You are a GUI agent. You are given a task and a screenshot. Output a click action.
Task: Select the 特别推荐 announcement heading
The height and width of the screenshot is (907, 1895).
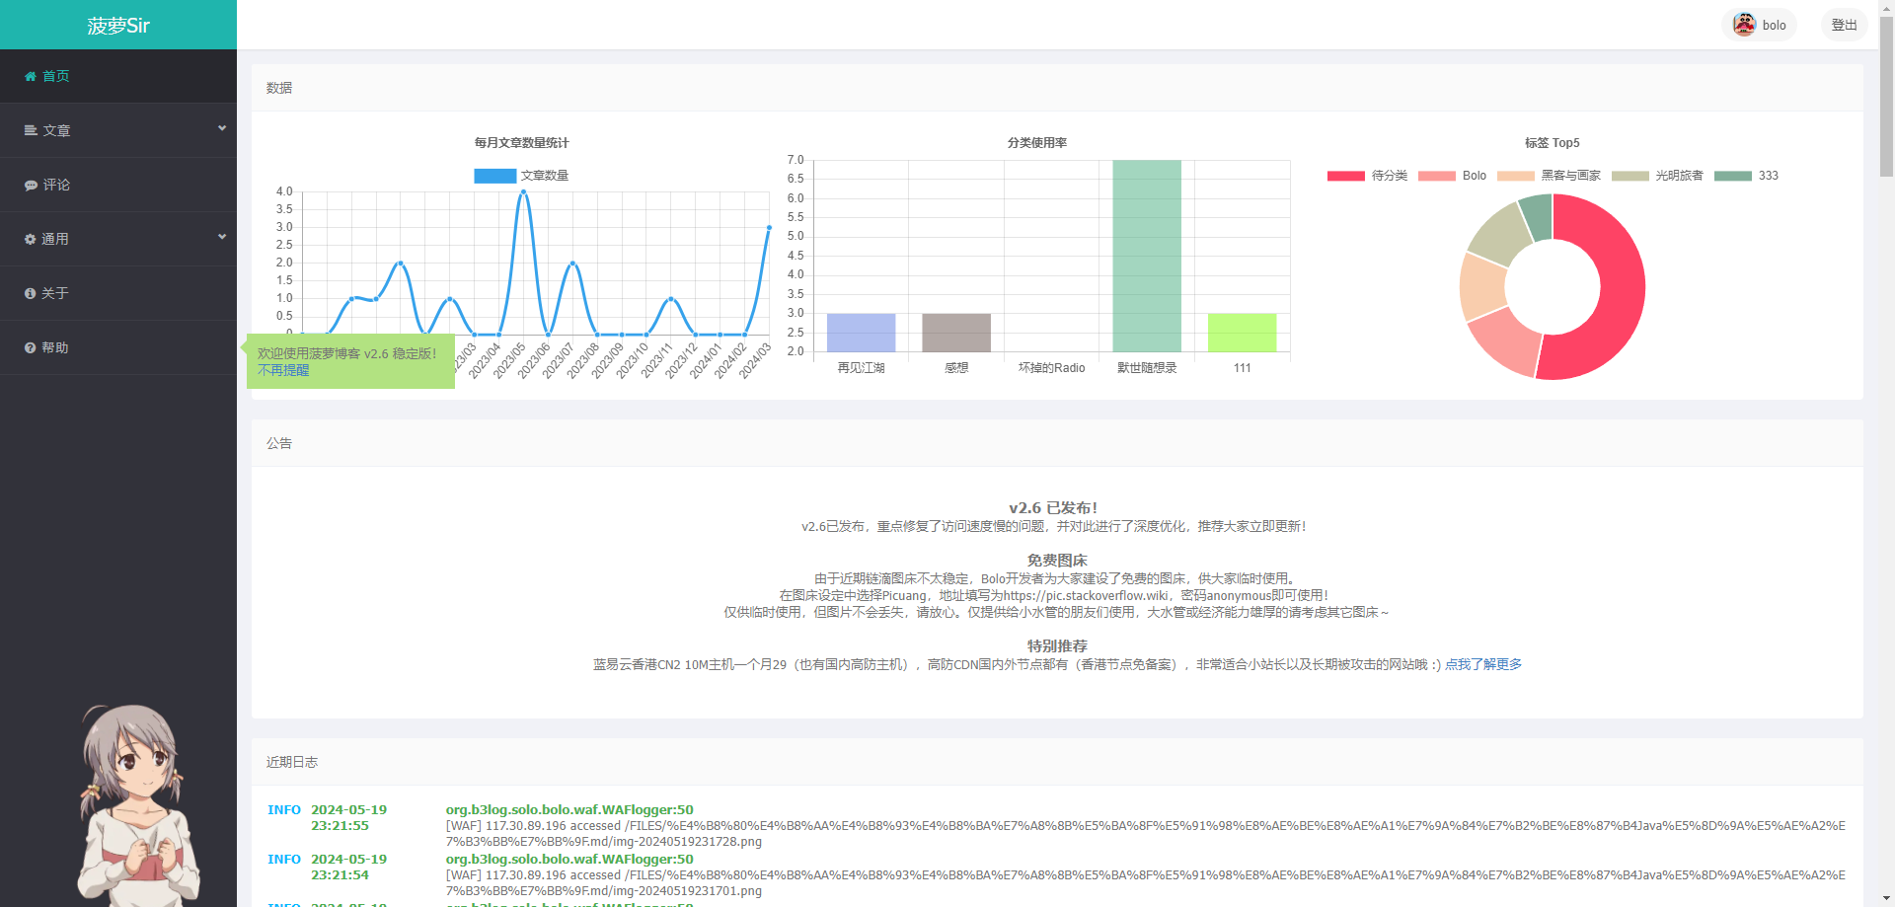(1057, 646)
